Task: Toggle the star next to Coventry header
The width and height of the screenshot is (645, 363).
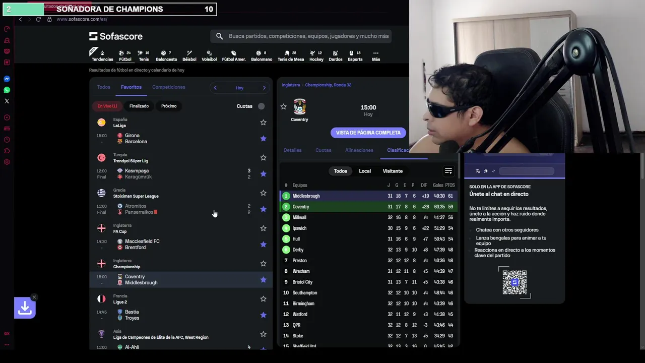Action: pos(284,107)
